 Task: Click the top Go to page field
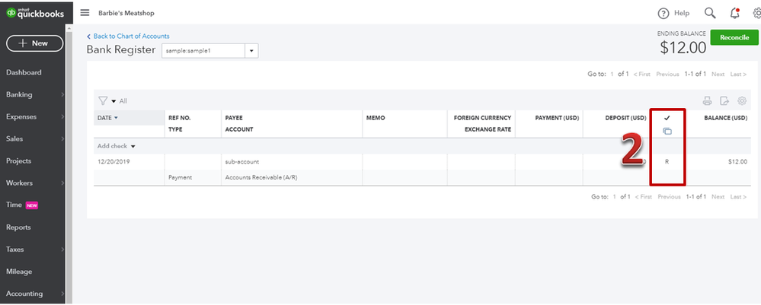[x=612, y=75]
